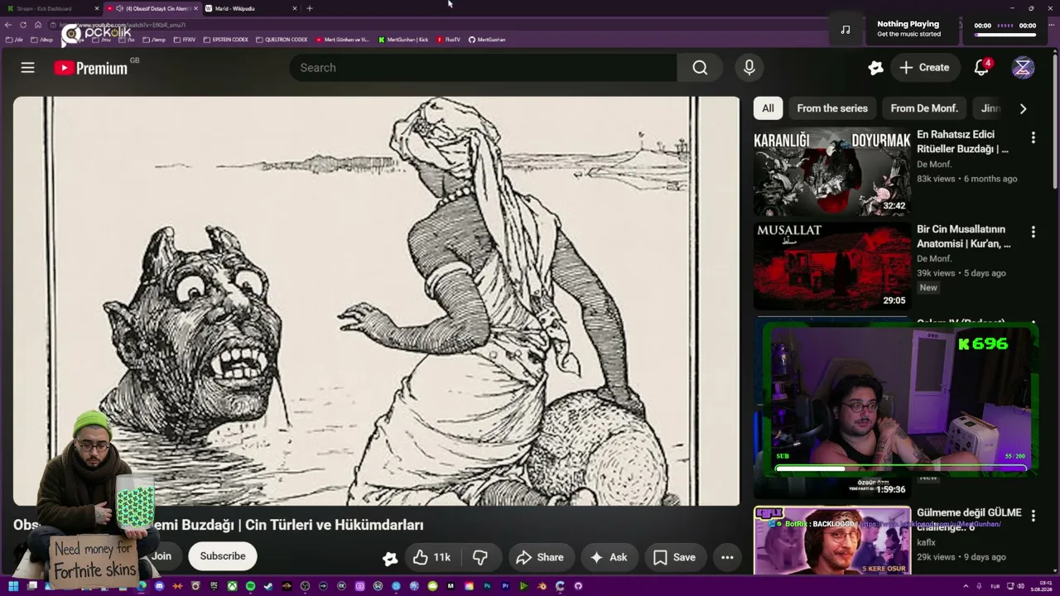
Task: Save the video to a playlist
Action: tap(675, 557)
